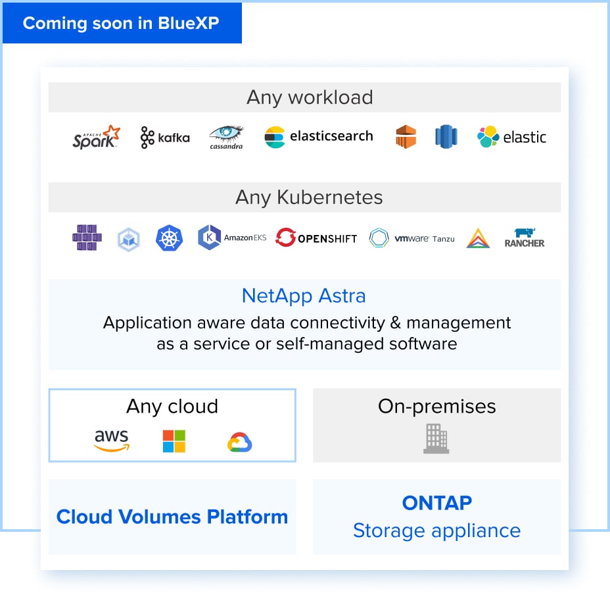Click the blue Amazon Redshift icon
This screenshot has width=610, height=595.
click(446, 137)
